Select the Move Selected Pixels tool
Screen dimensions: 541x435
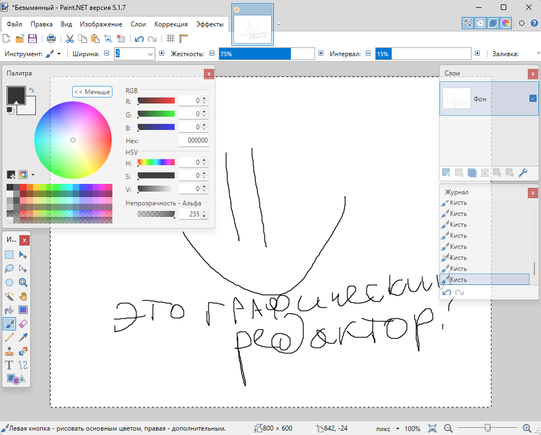[23, 255]
